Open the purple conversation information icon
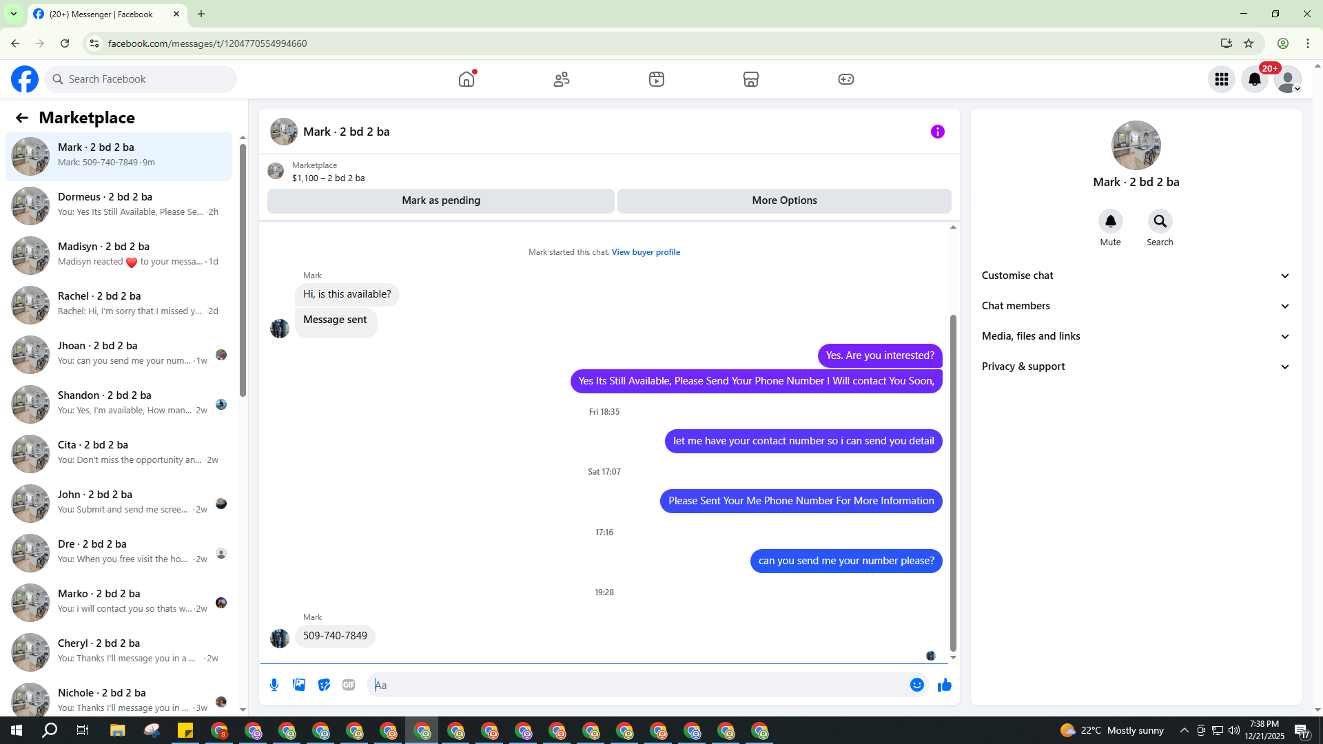The image size is (1323, 744). [937, 132]
